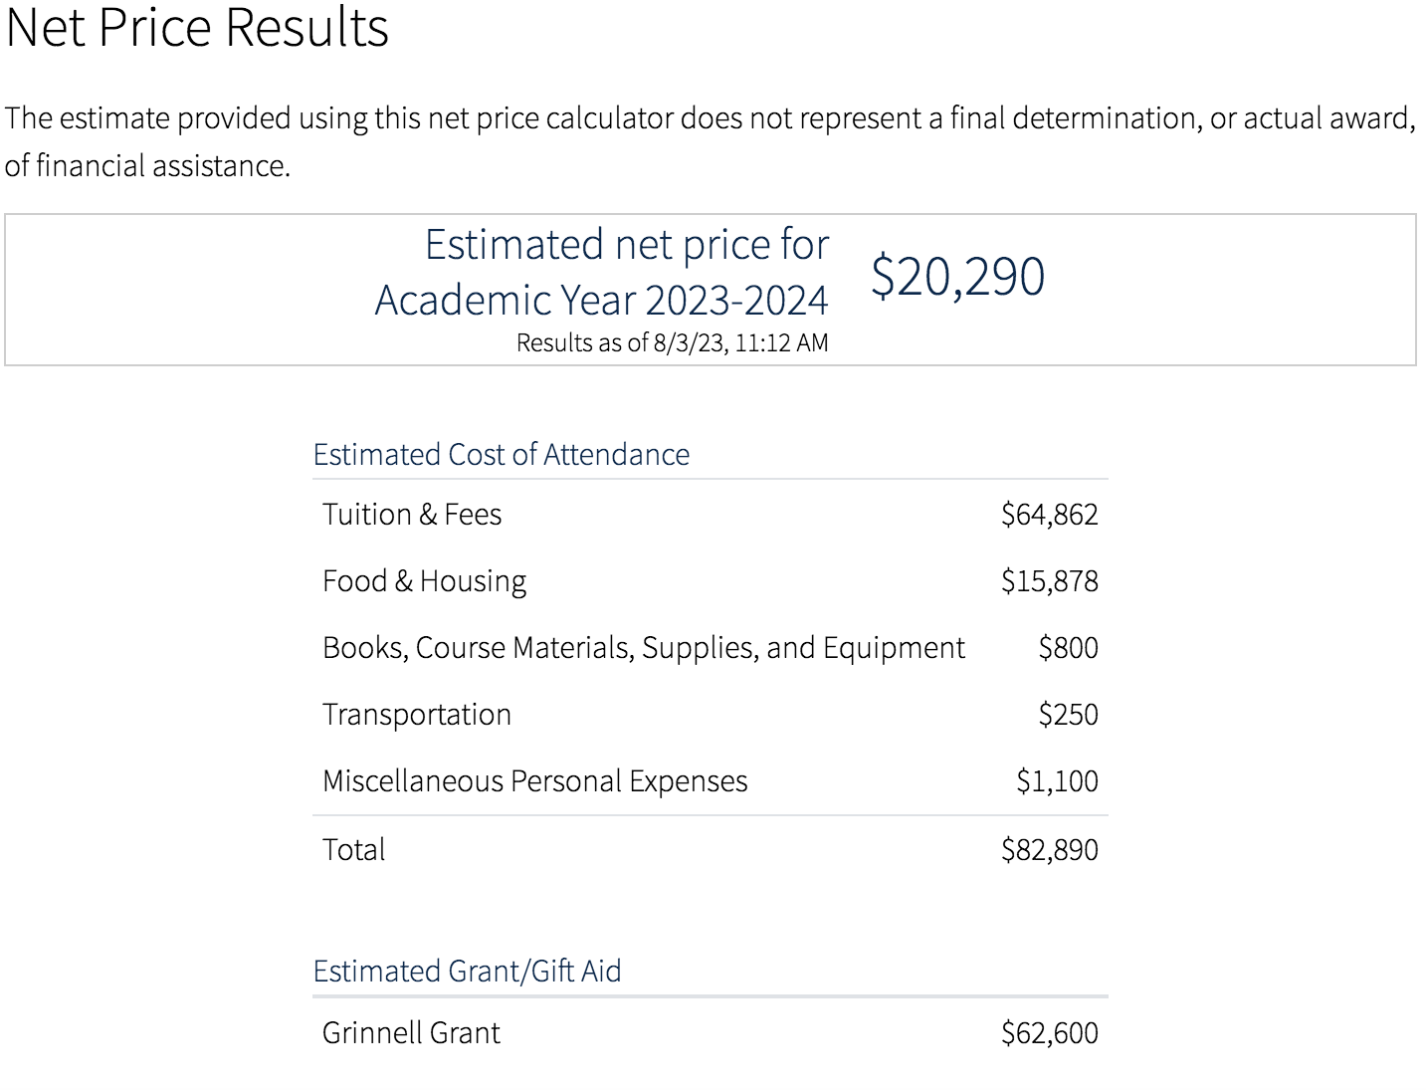Select the Grinnell Grant row label

click(411, 1033)
